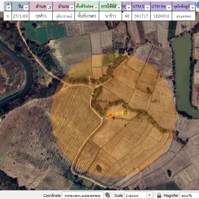
Task: Click the orange hotspot star marker
Action: pyautogui.click(x=110, y=115)
